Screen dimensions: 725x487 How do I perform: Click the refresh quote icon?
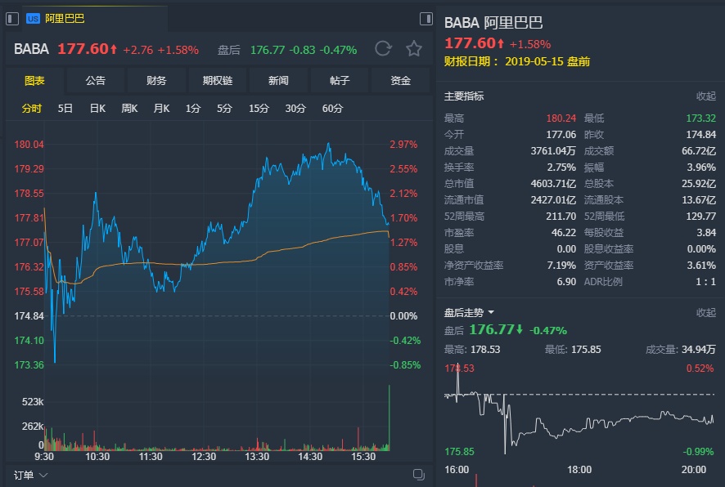click(x=383, y=49)
